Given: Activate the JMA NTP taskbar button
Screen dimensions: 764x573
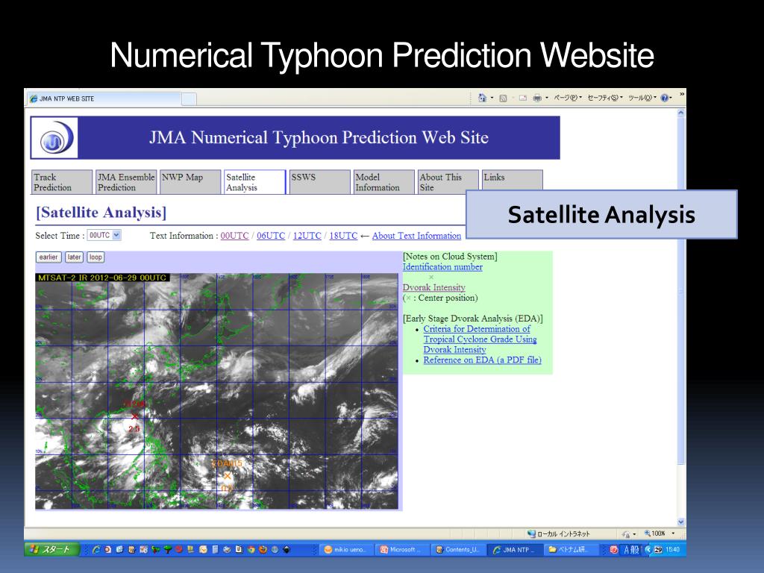Looking at the screenshot, I should click(x=515, y=550).
